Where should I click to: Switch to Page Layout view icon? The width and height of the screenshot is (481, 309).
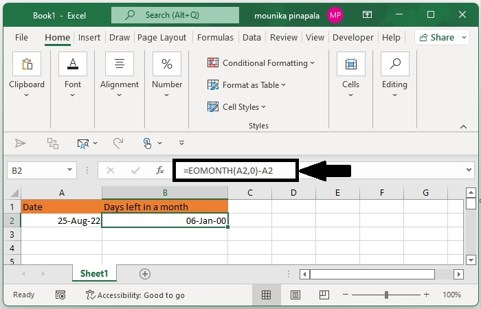295,295
